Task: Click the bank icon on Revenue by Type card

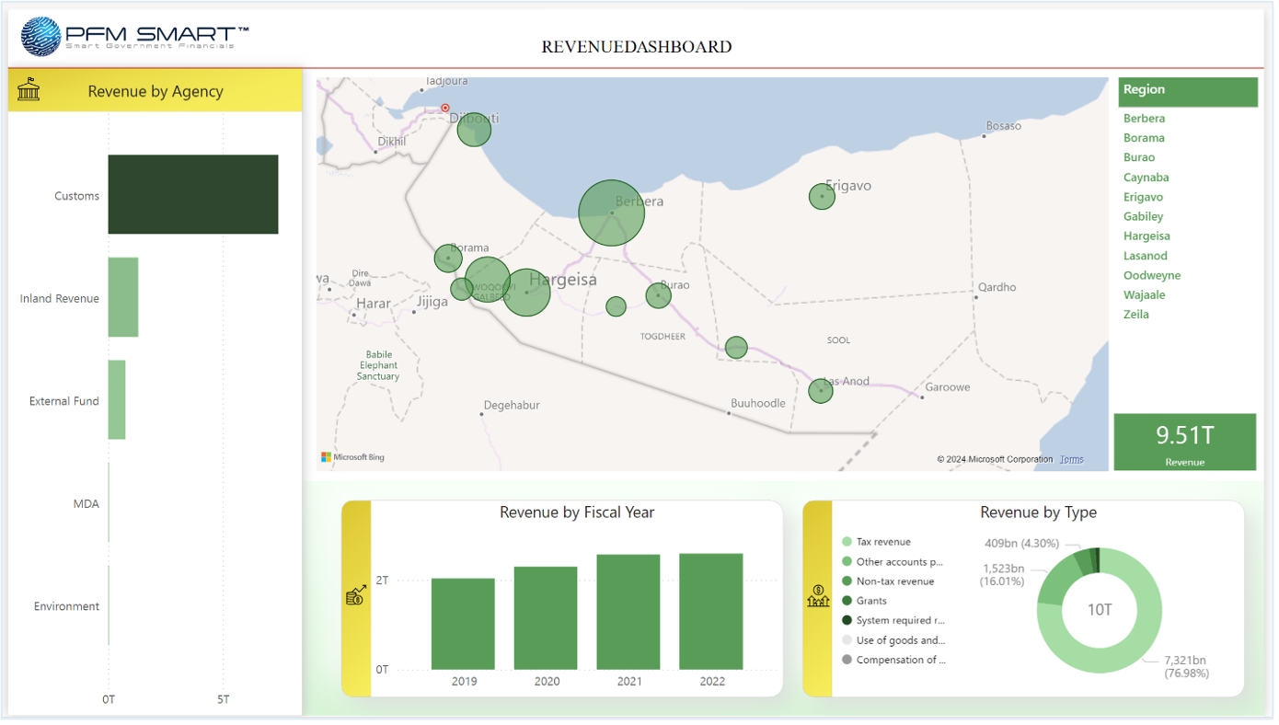Action: point(818,596)
